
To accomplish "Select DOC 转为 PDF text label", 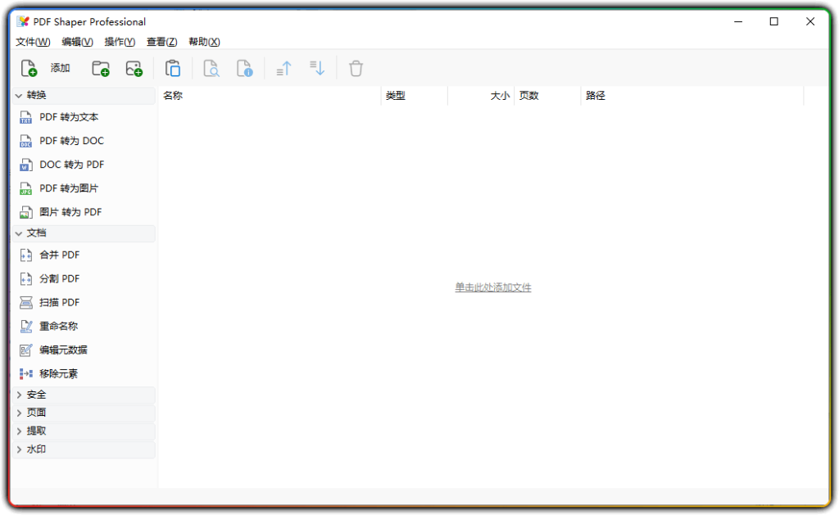I will (x=72, y=165).
